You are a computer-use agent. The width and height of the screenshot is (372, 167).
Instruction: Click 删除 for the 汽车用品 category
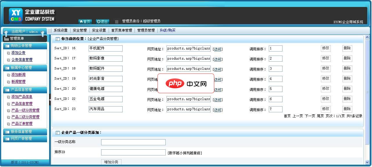pos(347,109)
